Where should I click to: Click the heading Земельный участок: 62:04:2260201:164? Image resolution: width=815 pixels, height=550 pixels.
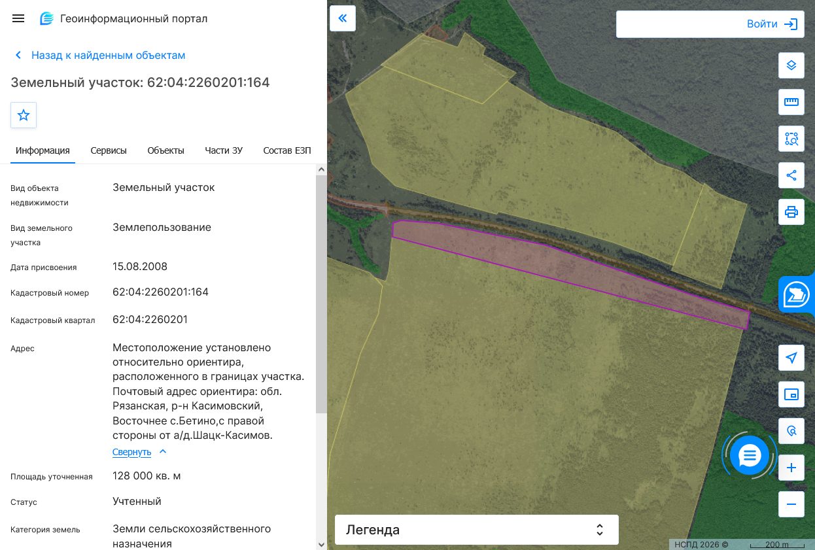click(x=140, y=82)
